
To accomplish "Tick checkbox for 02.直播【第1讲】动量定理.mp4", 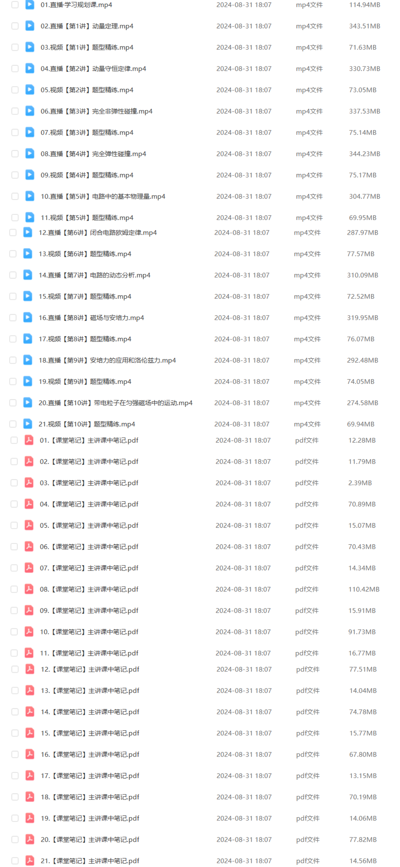I will [x=15, y=26].
